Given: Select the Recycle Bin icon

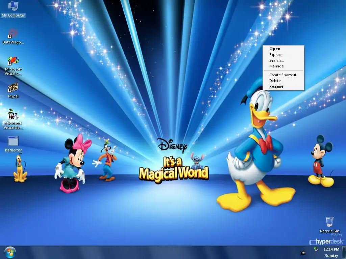Looking at the screenshot, I should coord(329,225).
